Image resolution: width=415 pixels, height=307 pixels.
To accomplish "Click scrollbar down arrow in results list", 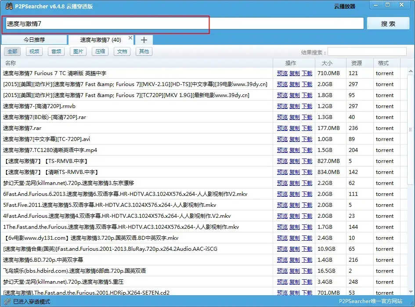I will click(411, 292).
